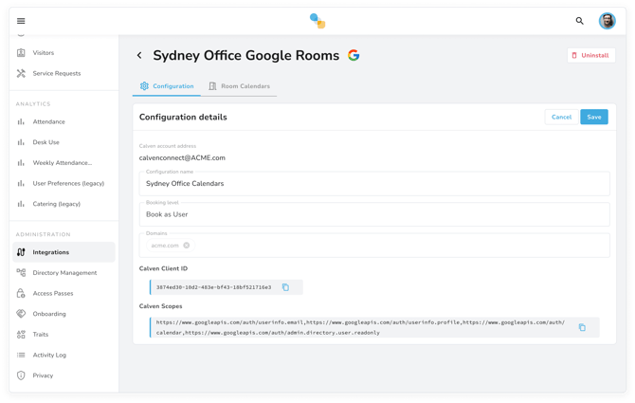635x403 pixels.
Task: Open the user profile avatar
Action: click(608, 21)
